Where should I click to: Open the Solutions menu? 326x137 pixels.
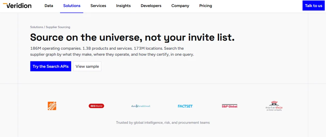[72, 6]
